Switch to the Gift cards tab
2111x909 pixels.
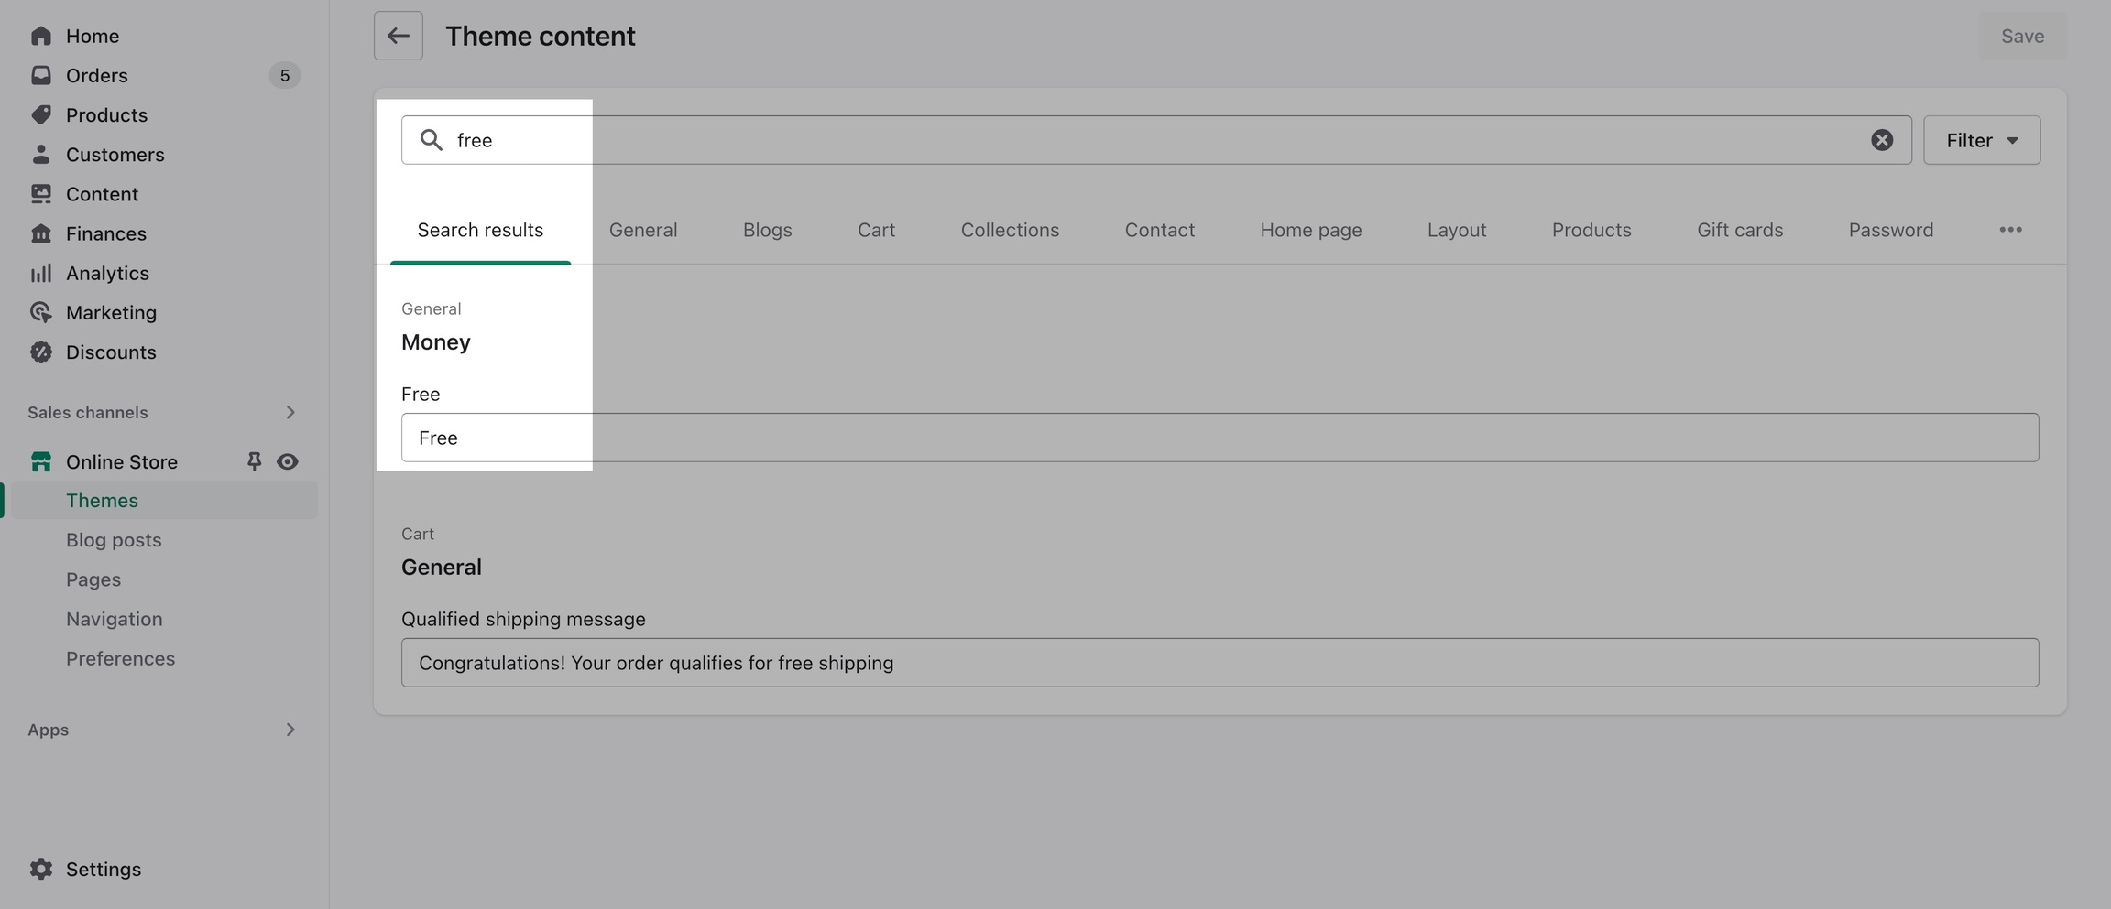coord(1739,230)
